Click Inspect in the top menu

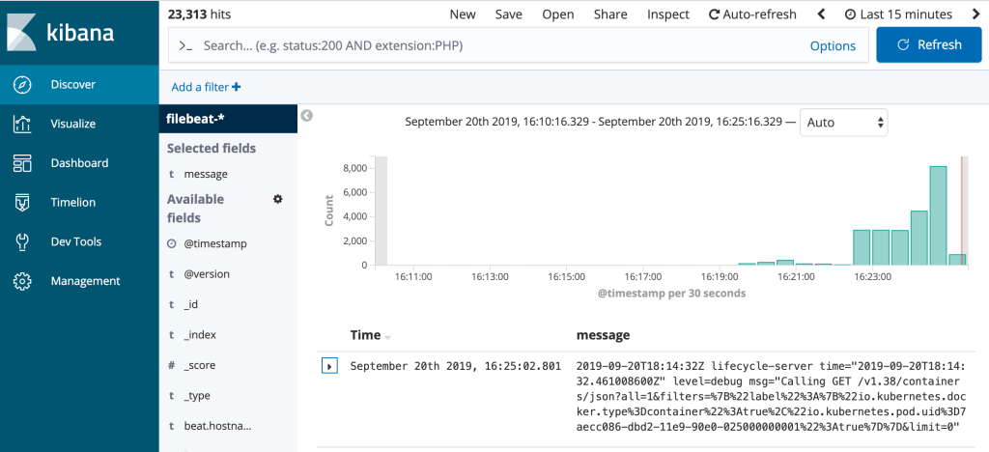point(667,14)
